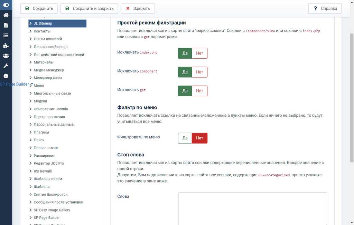Click the home dashboard icon in sidebar
Viewport: 354px width, 225px height.
click(6, 15)
